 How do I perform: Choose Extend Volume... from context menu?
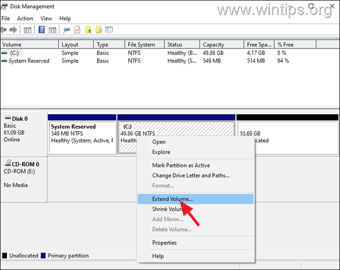[x=195, y=199]
